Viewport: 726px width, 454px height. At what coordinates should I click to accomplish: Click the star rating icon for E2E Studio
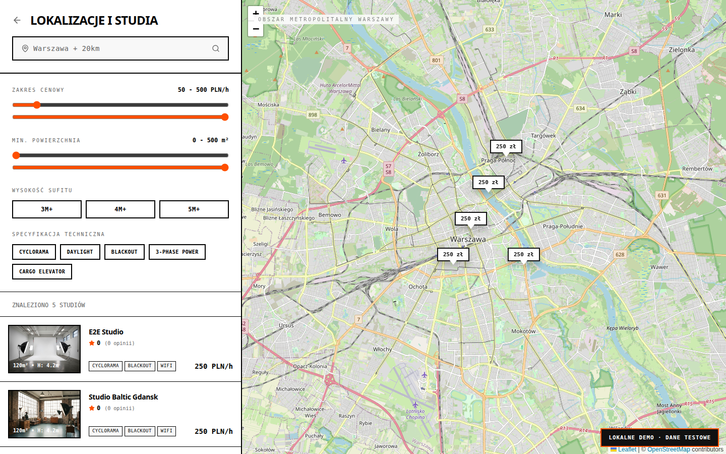coord(92,343)
